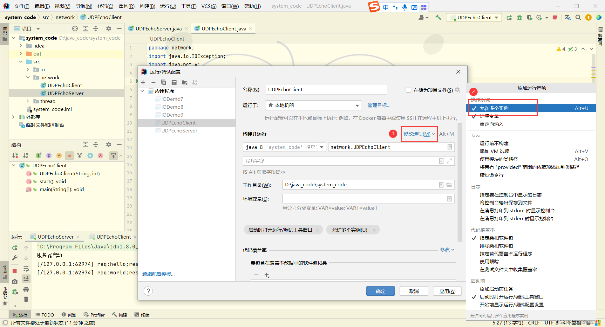
Task: Open the 运行(U) menu
Action: tap(168, 6)
